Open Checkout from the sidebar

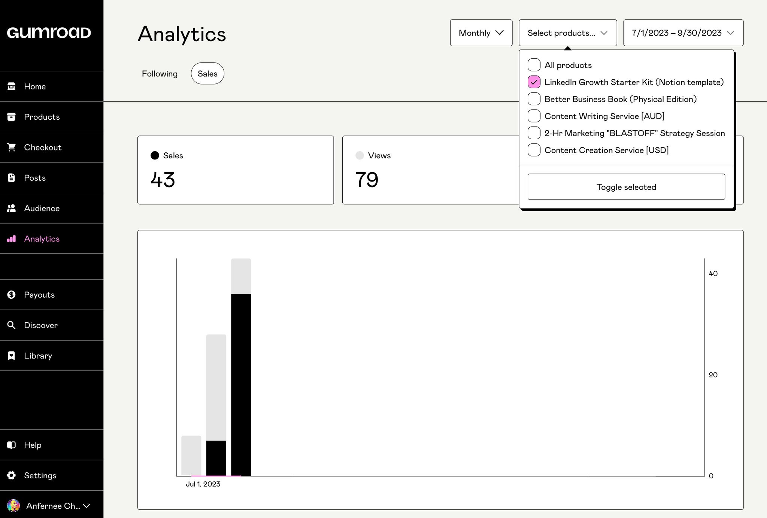[x=52, y=147]
